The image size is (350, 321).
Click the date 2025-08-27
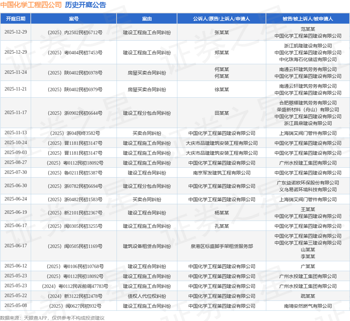(16, 163)
